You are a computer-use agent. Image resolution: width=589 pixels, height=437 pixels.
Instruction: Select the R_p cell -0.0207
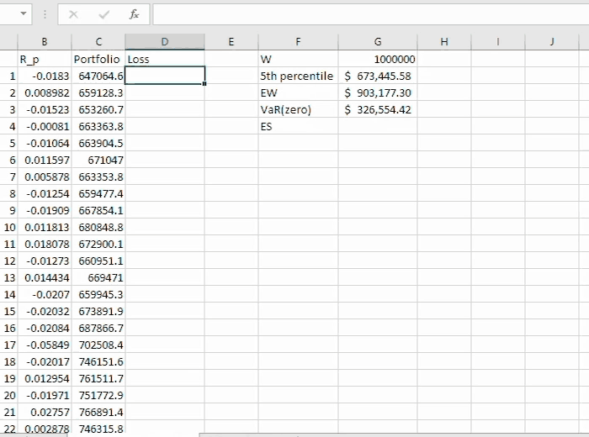click(x=45, y=294)
